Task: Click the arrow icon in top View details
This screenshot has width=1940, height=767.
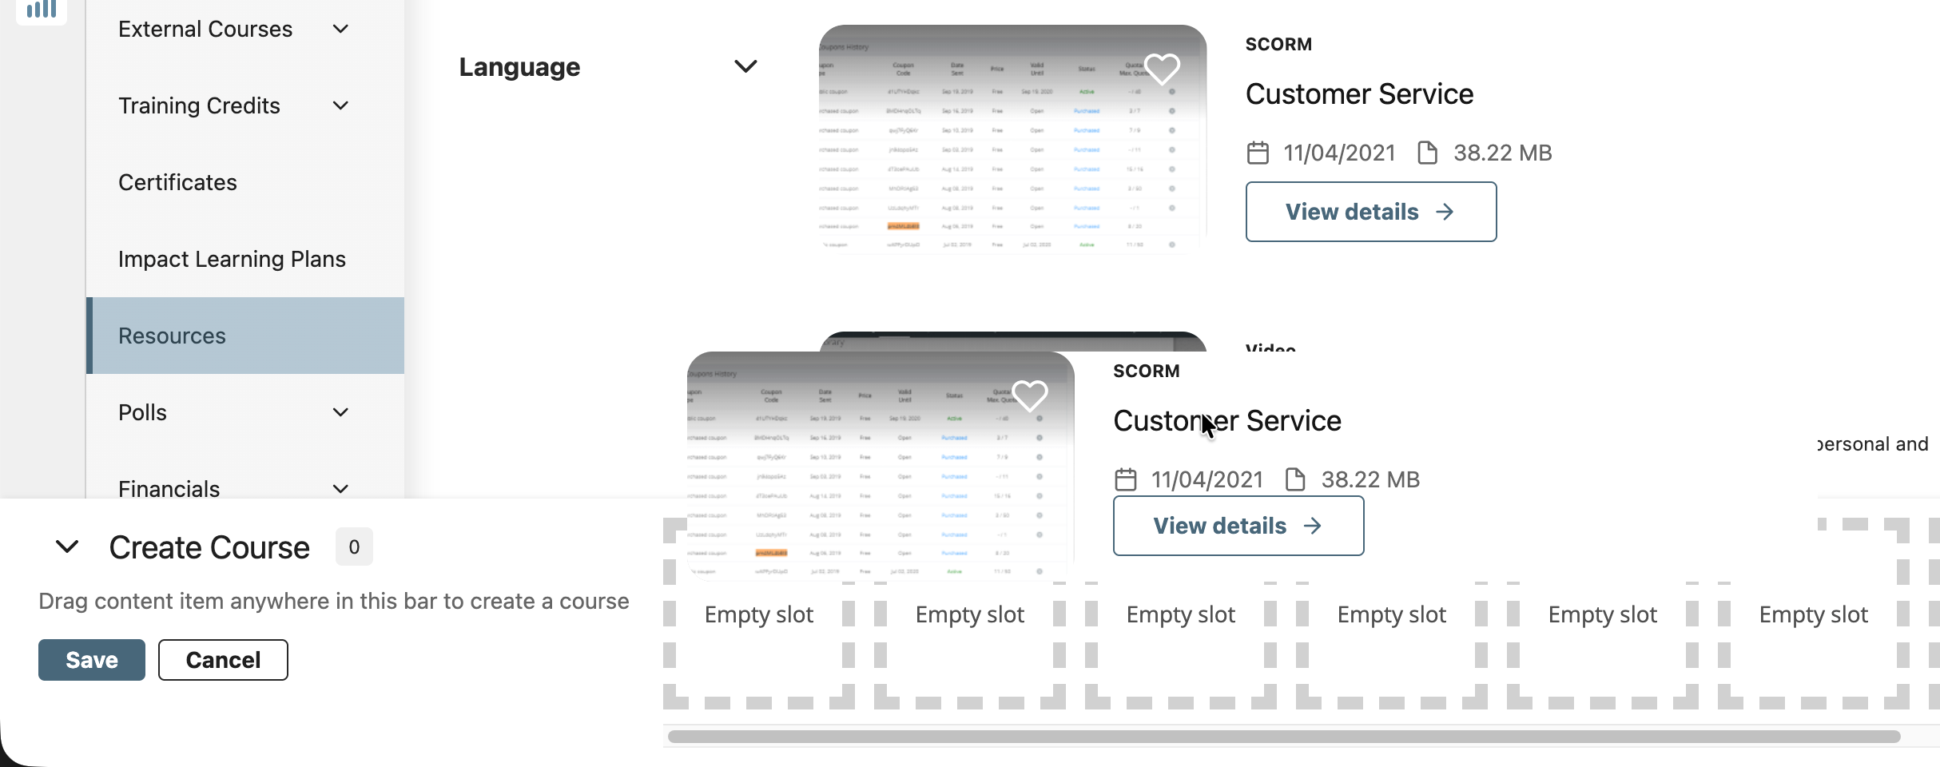Action: tap(1445, 212)
